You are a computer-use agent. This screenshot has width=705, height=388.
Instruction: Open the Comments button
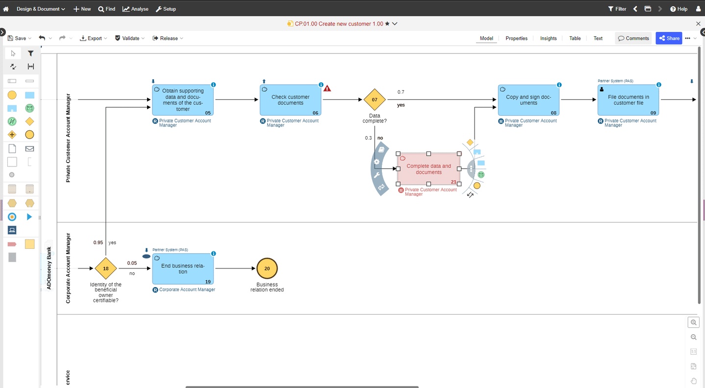633,38
